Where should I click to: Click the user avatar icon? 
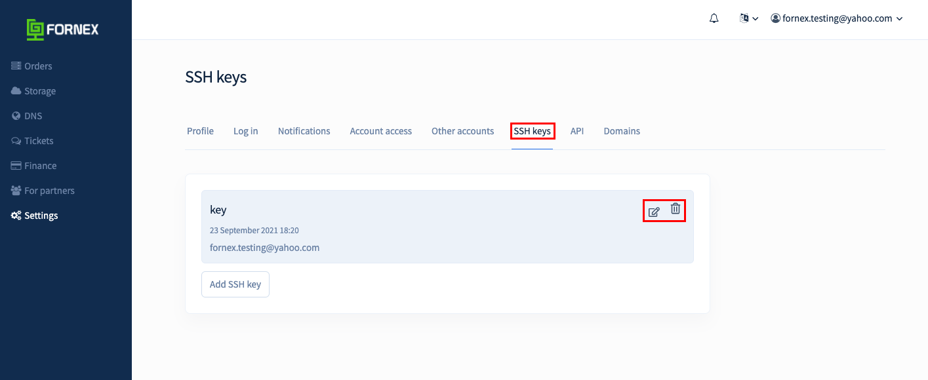click(776, 18)
